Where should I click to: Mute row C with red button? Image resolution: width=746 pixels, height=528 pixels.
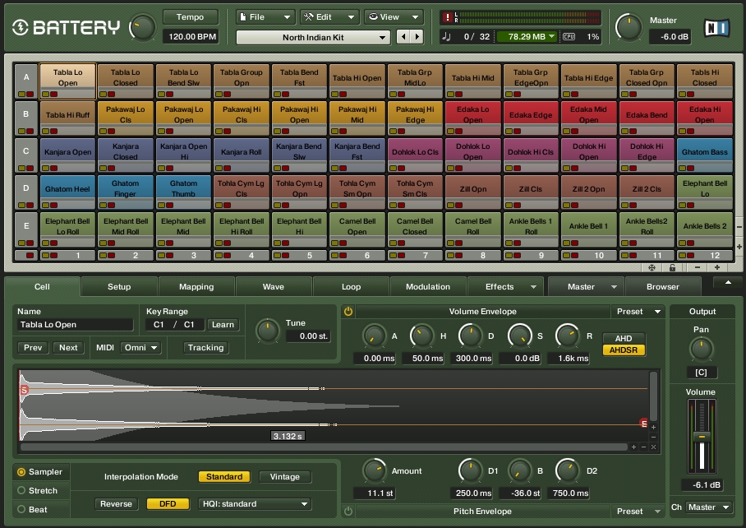pos(30,168)
